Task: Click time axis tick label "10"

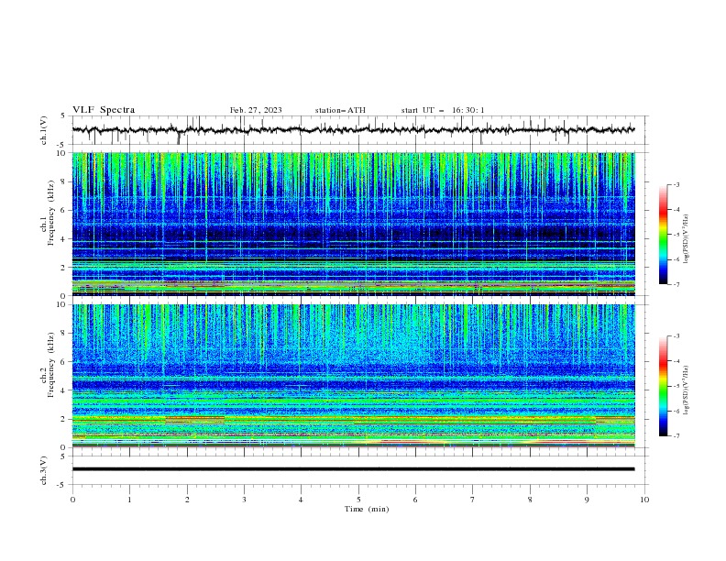Action: tap(644, 500)
